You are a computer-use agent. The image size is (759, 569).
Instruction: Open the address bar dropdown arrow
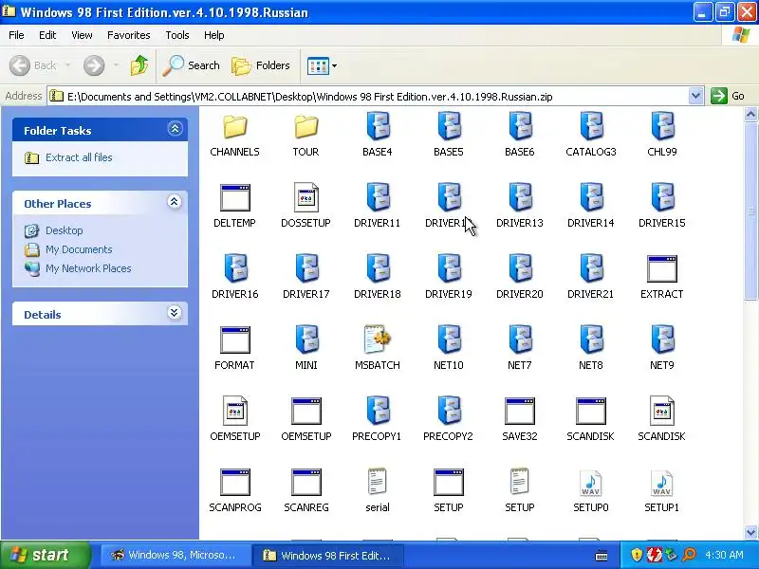point(695,97)
